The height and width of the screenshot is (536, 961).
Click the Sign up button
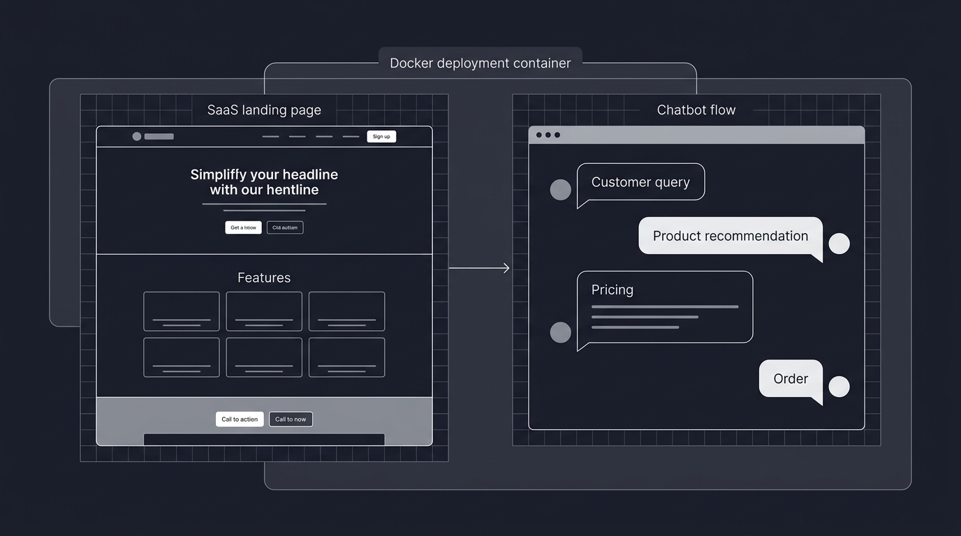(x=381, y=136)
